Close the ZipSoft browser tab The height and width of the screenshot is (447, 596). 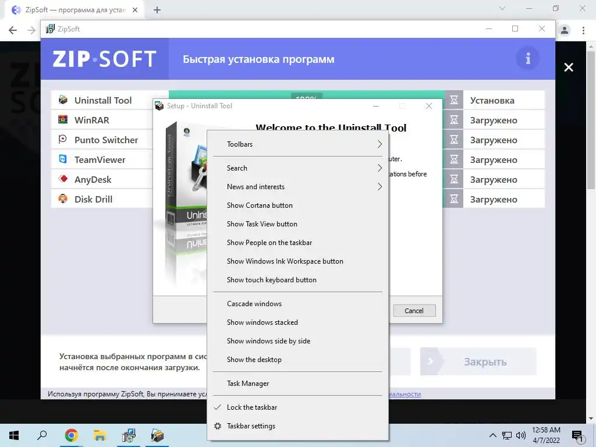click(135, 10)
